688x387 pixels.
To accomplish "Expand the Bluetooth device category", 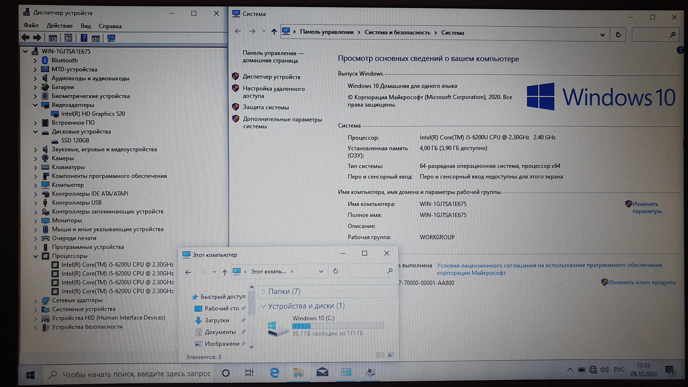I will [x=35, y=60].
